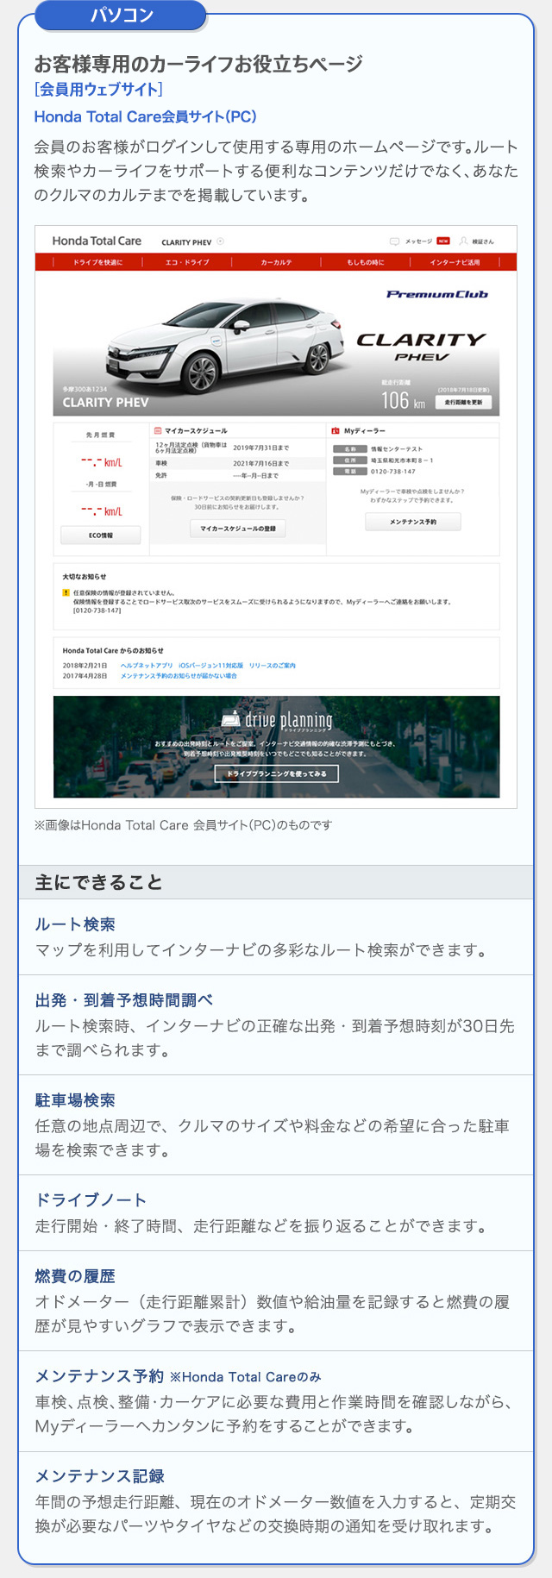
Task: Click the message speech-bubble icon in header
Action: (394, 241)
